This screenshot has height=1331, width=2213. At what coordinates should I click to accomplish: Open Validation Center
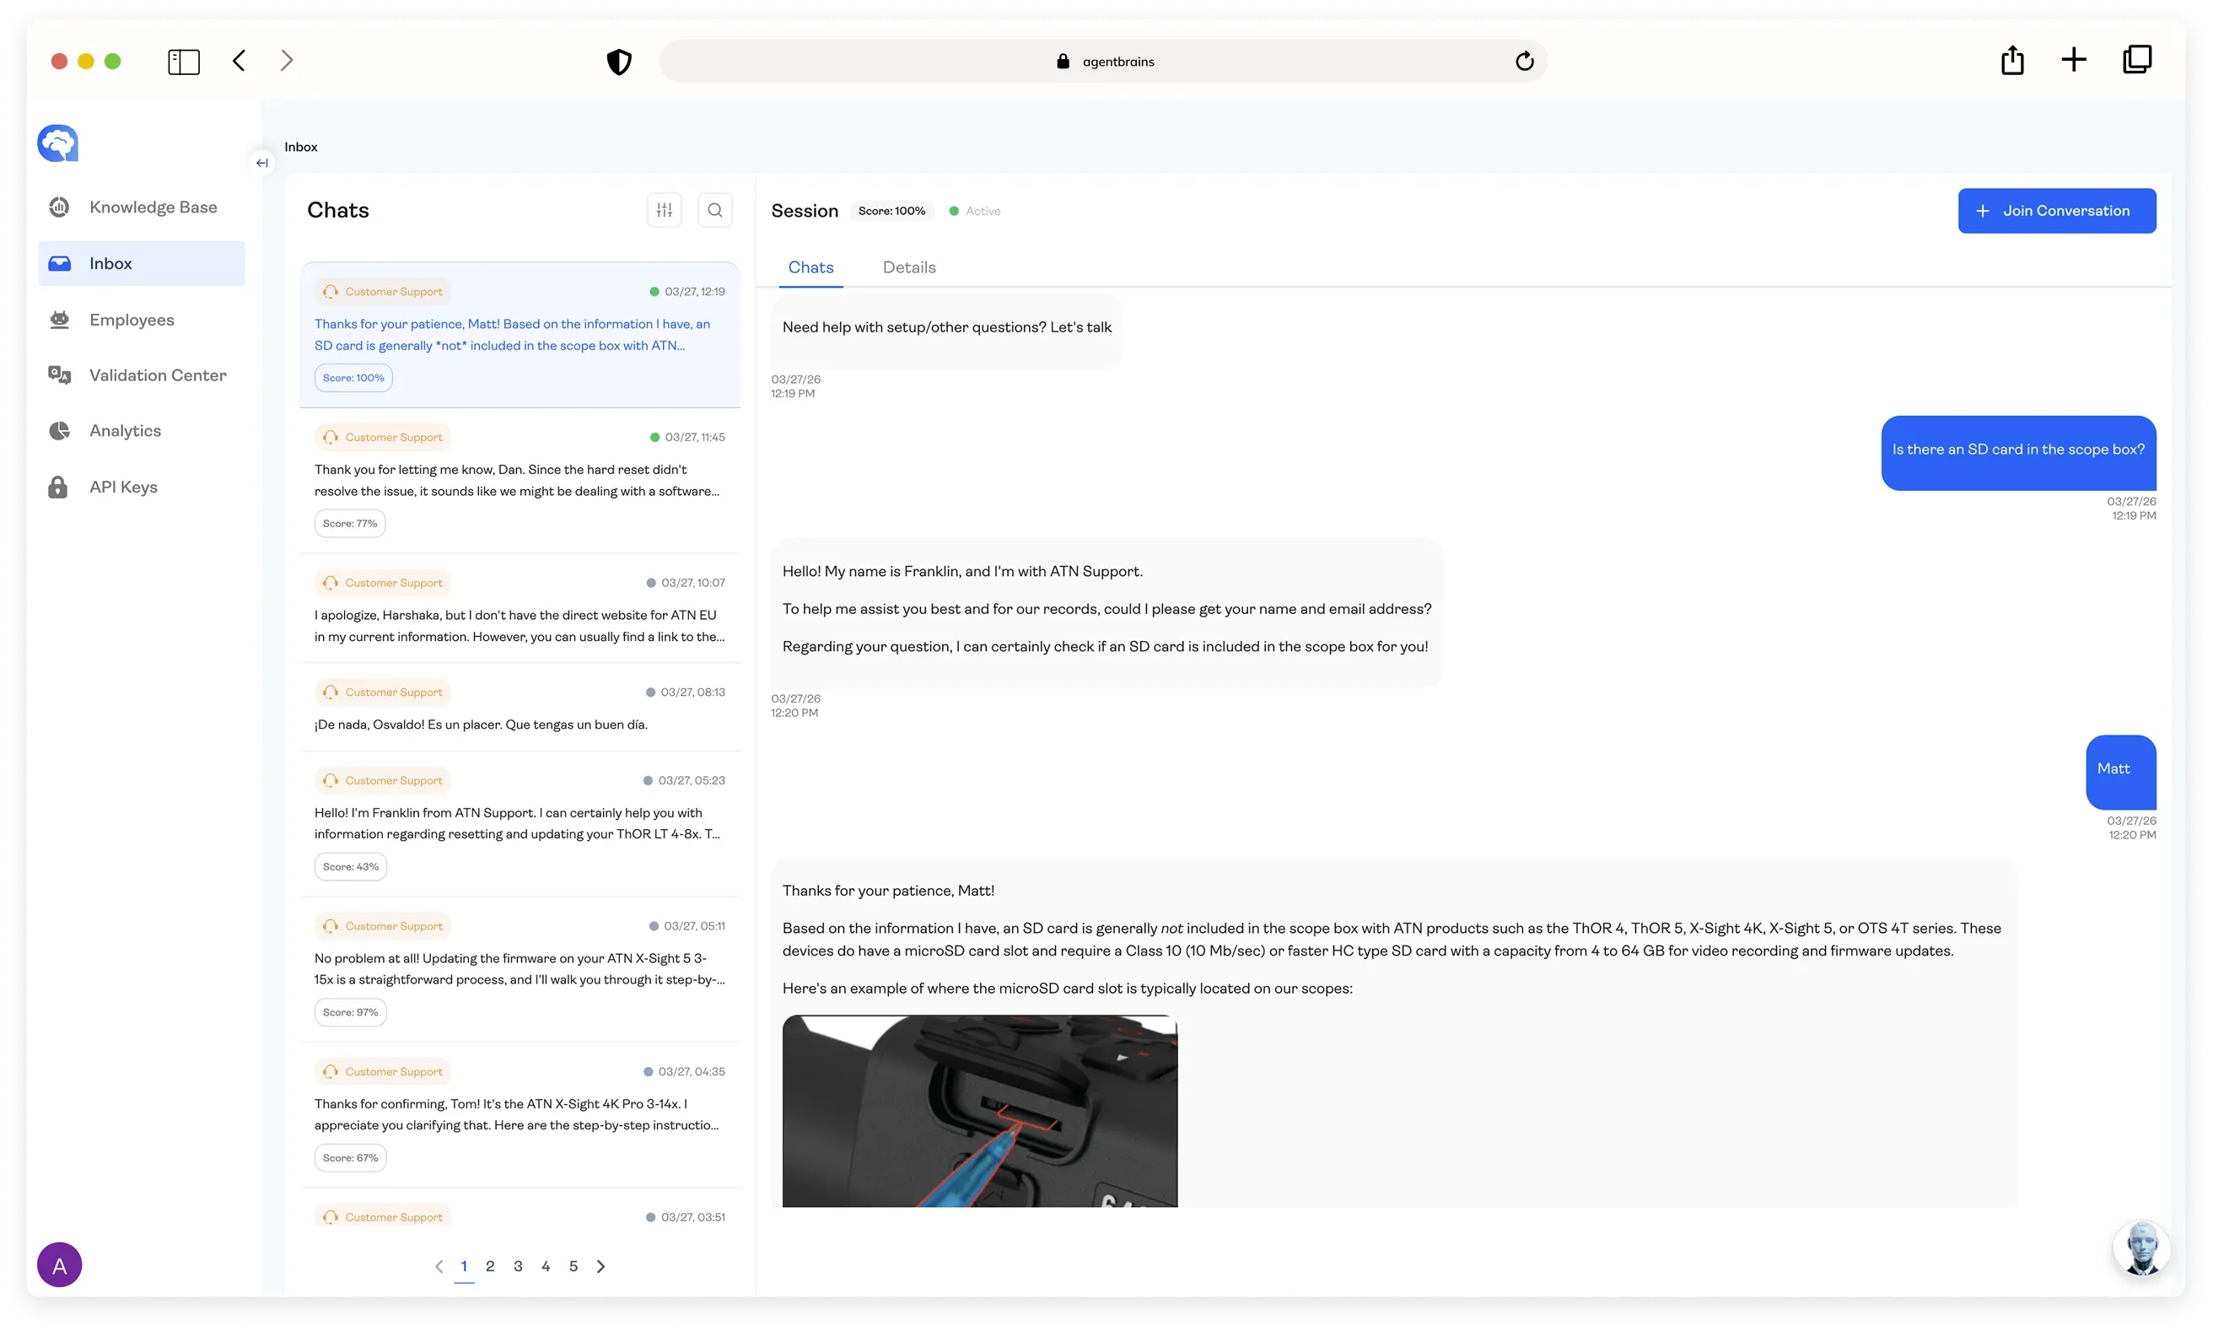coord(142,376)
